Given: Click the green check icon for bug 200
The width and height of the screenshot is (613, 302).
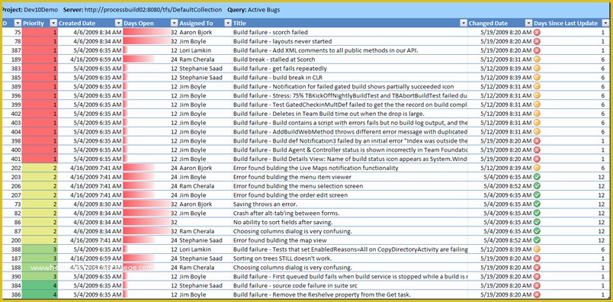Looking at the screenshot, I should click(x=538, y=240).
